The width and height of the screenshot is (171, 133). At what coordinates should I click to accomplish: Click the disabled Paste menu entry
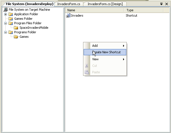[105, 72]
